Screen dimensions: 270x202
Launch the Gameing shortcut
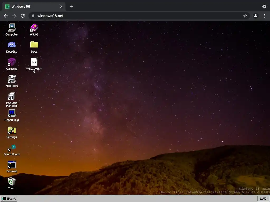(x=12, y=64)
